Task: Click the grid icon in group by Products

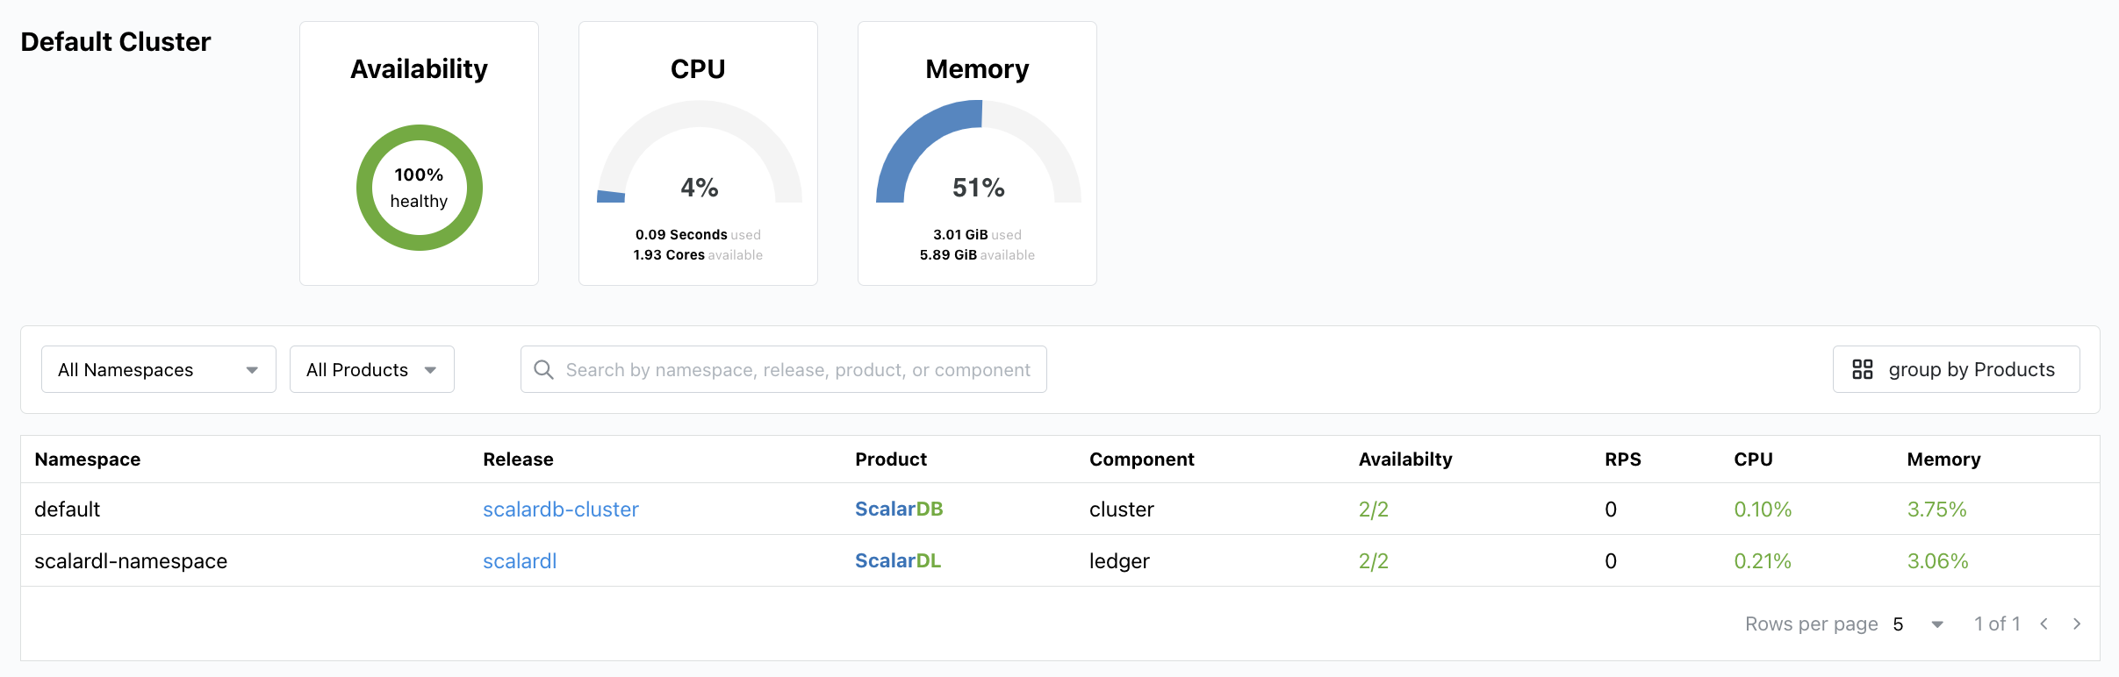Action: 1862,370
